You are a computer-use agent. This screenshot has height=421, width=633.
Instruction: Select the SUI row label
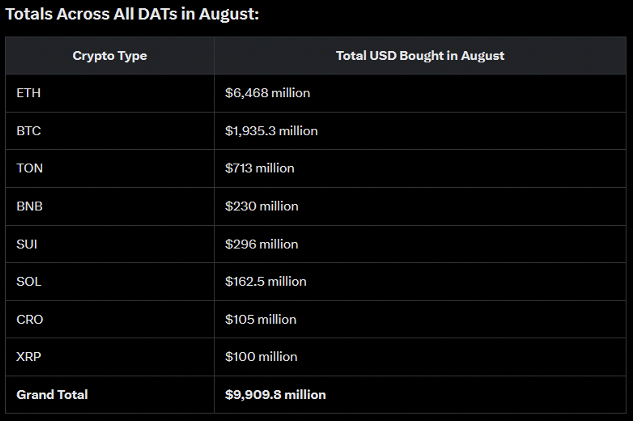[27, 244]
